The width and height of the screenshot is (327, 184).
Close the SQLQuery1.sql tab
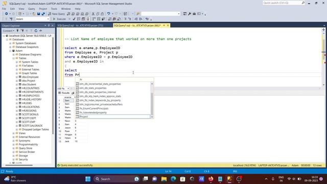click(168, 26)
